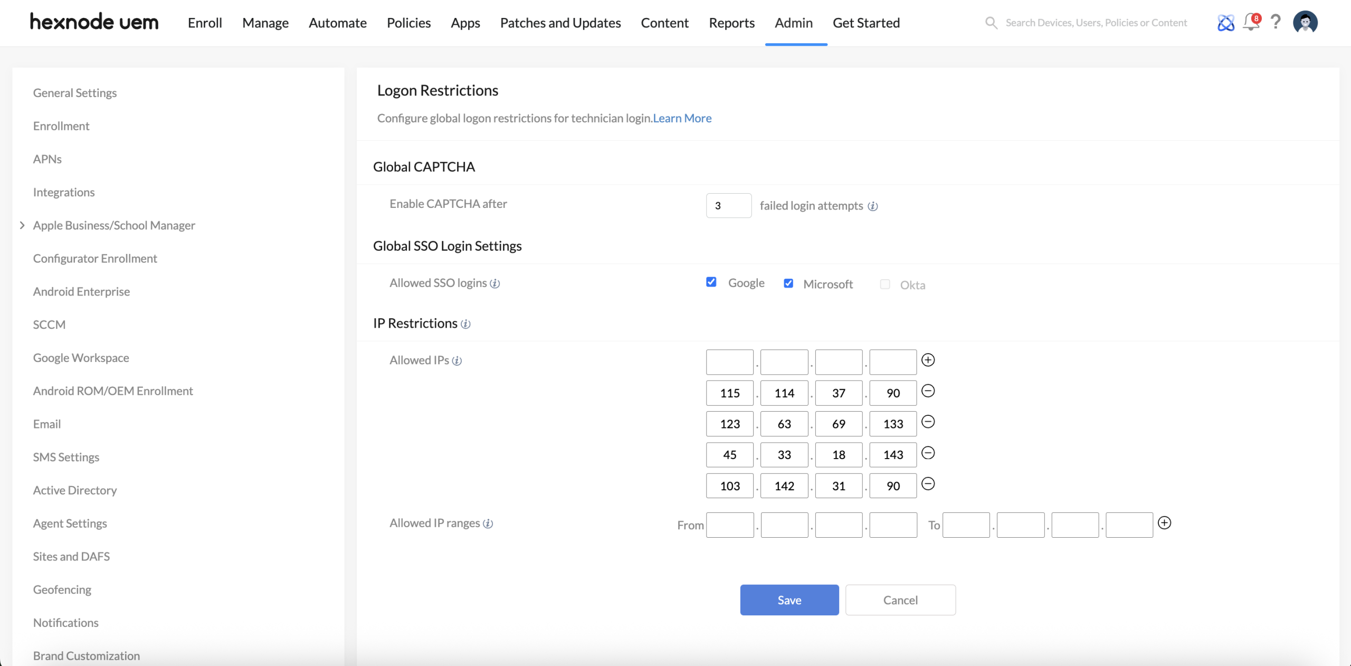
Task: Click the info icon beside IP Restrictions
Action: pos(465,325)
